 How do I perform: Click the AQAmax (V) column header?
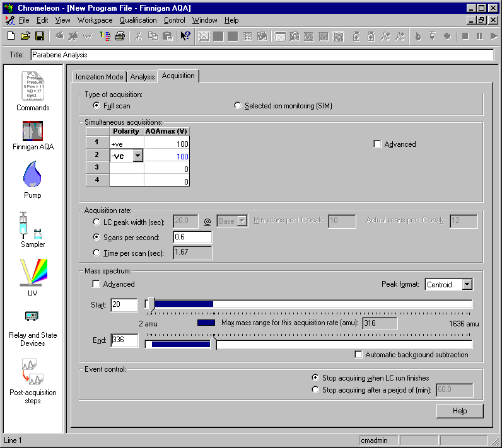click(166, 131)
